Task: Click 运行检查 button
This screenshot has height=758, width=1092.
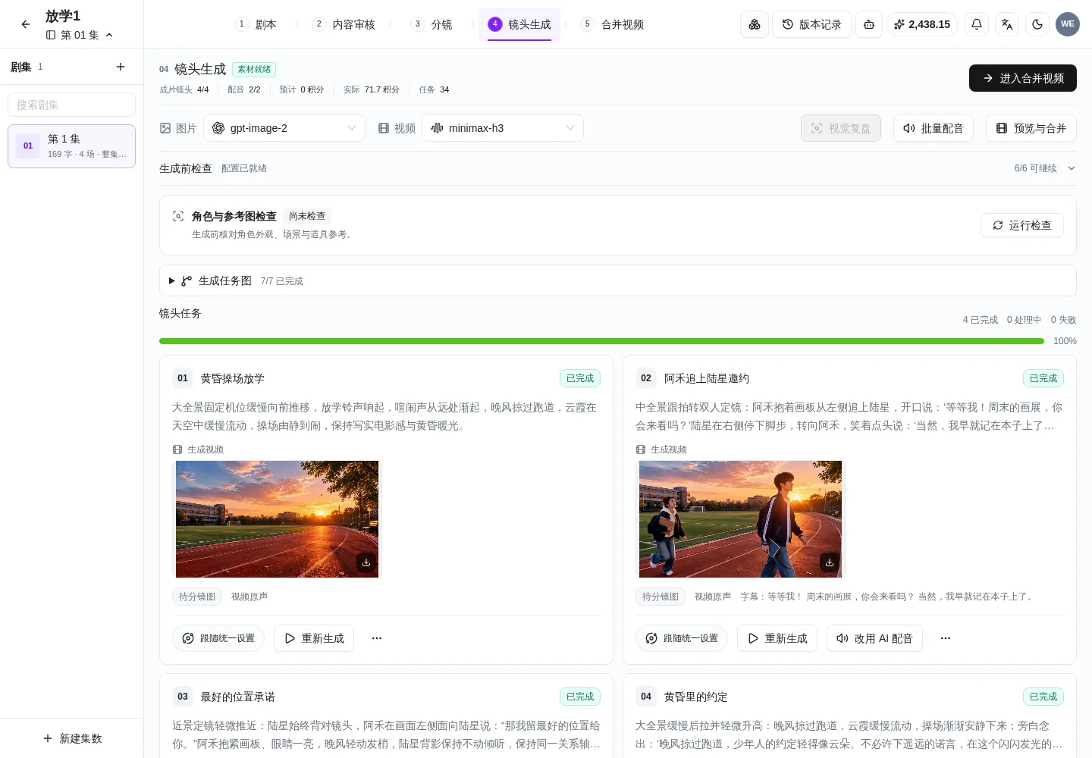Action: (x=1022, y=225)
